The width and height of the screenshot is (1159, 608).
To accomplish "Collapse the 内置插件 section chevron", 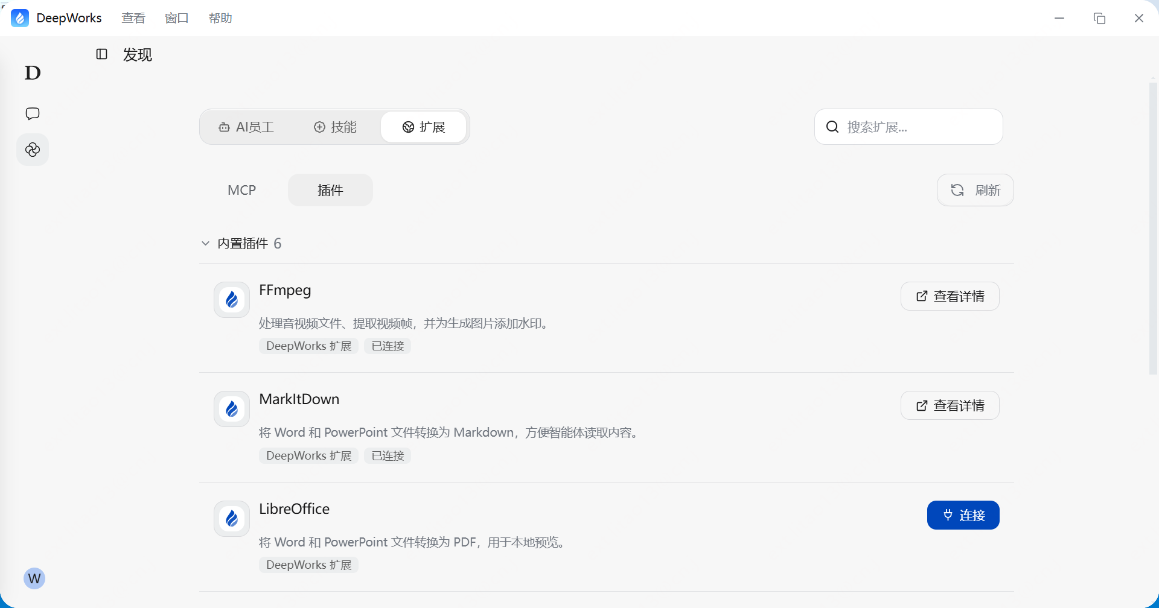I will tap(205, 243).
